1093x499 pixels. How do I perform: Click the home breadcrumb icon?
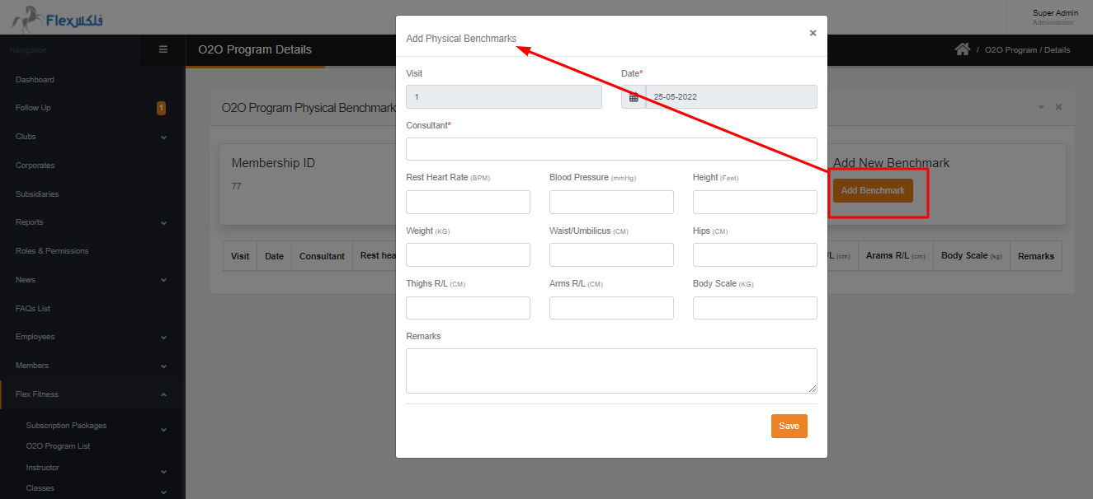[x=962, y=49]
